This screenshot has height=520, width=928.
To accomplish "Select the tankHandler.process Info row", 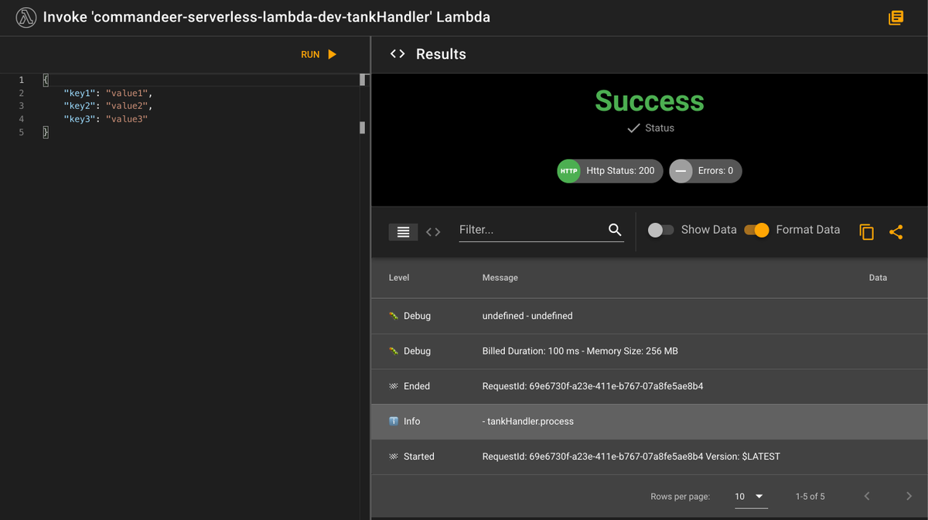I will point(650,421).
